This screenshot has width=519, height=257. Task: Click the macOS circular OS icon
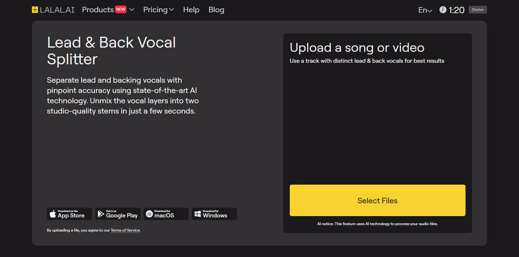(149, 214)
